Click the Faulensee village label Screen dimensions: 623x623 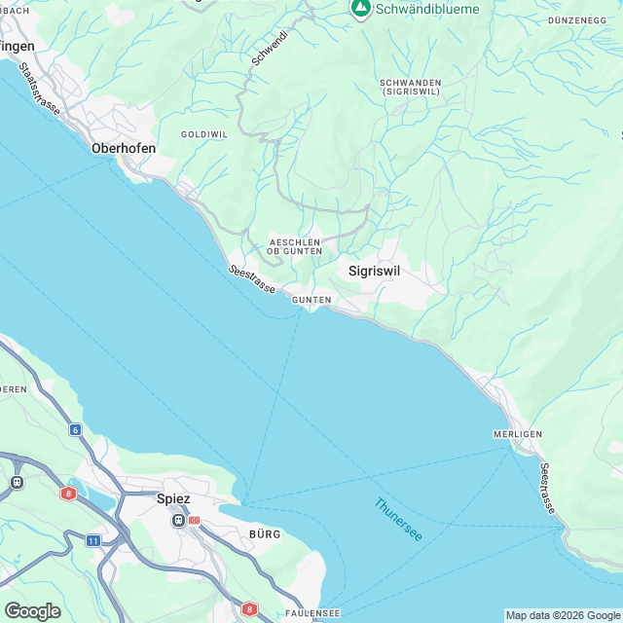point(312,613)
